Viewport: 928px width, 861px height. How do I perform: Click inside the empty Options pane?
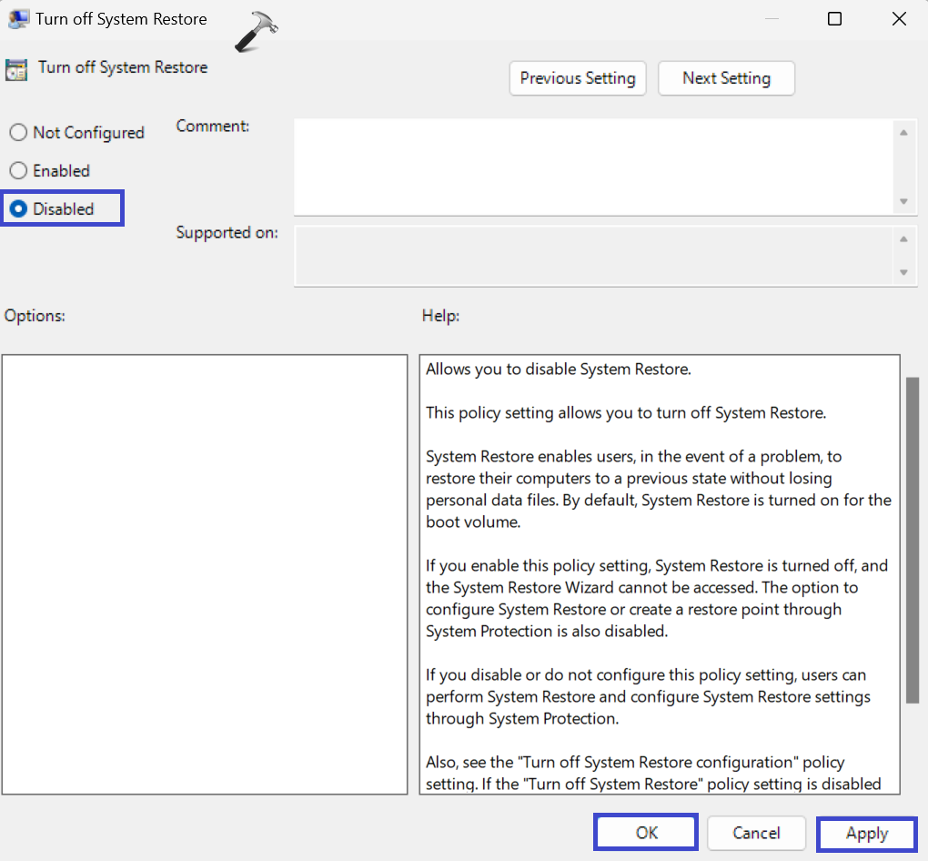pos(205,573)
